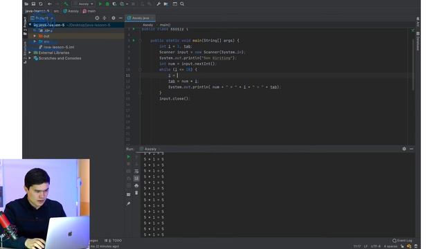This screenshot has height=249, width=443.
Task: Toggle the Structure tool window side tab
Action: pos(25,53)
